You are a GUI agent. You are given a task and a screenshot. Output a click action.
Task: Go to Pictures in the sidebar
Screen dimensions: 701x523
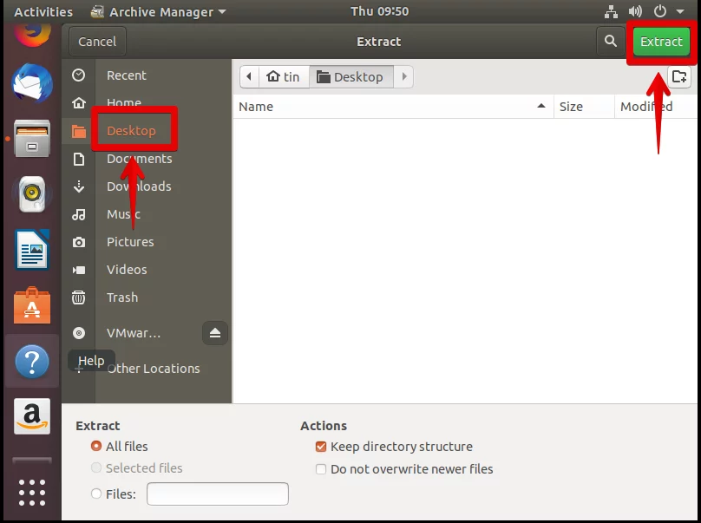pyautogui.click(x=130, y=242)
